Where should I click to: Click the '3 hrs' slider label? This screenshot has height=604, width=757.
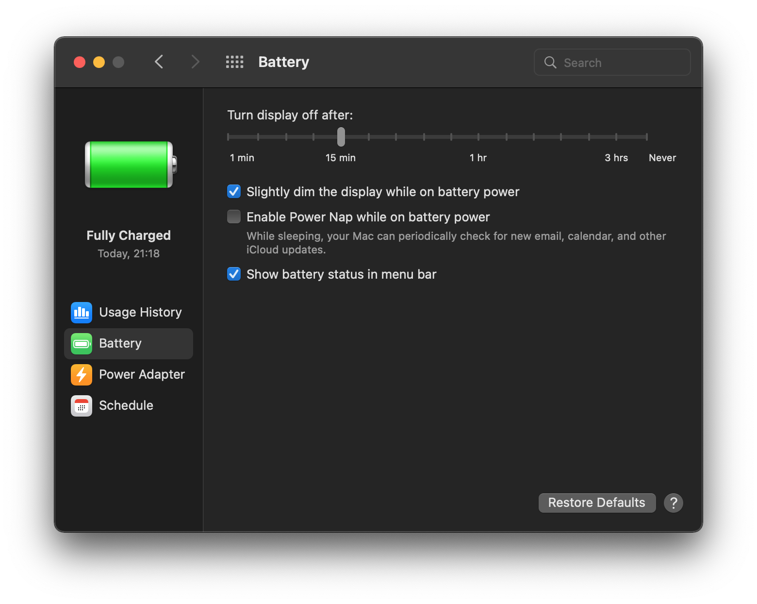click(x=616, y=158)
